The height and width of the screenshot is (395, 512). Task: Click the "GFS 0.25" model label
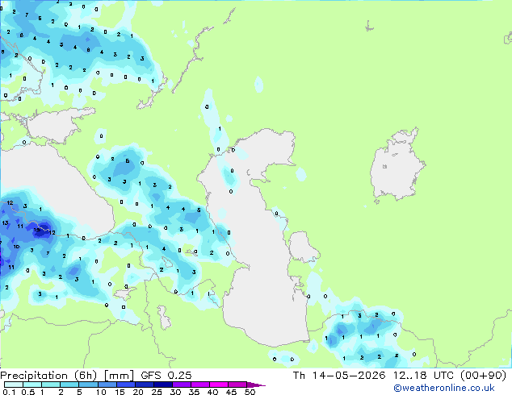pos(166,376)
